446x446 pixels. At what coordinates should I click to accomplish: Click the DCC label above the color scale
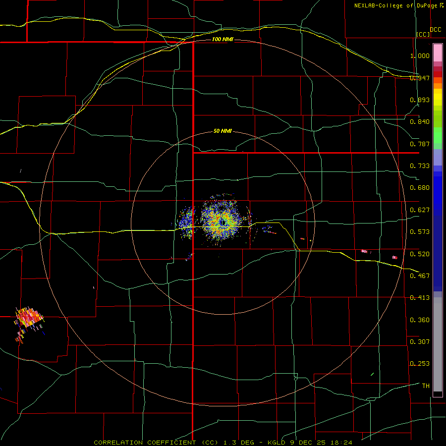pos(436,30)
